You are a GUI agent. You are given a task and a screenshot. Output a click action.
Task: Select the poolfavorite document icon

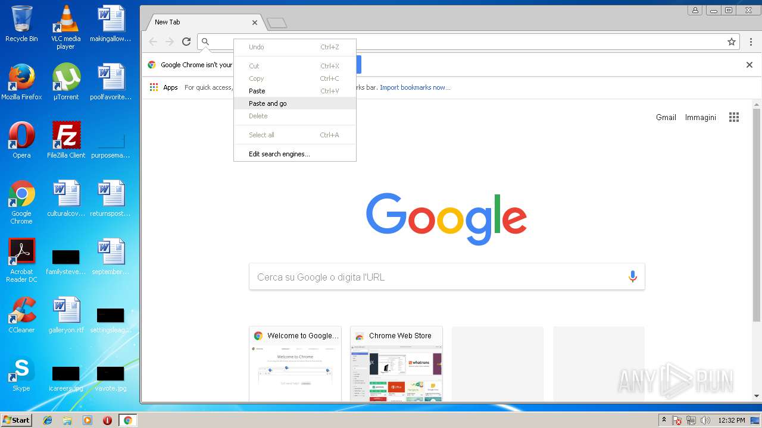click(111, 82)
